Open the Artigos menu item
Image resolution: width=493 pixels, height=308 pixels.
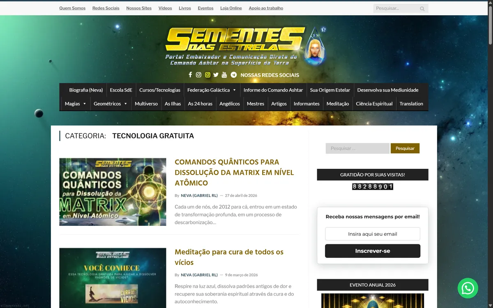[279, 104]
